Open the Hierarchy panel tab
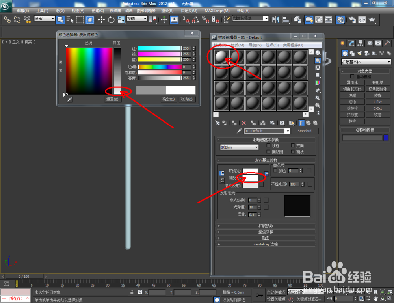394x303 pixels. point(361,43)
